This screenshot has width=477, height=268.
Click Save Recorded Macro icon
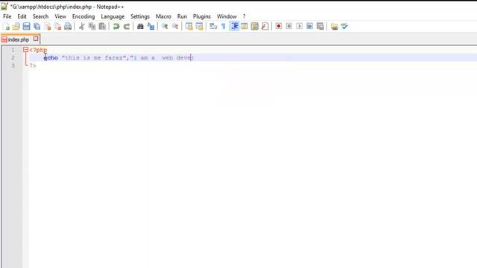(320, 27)
